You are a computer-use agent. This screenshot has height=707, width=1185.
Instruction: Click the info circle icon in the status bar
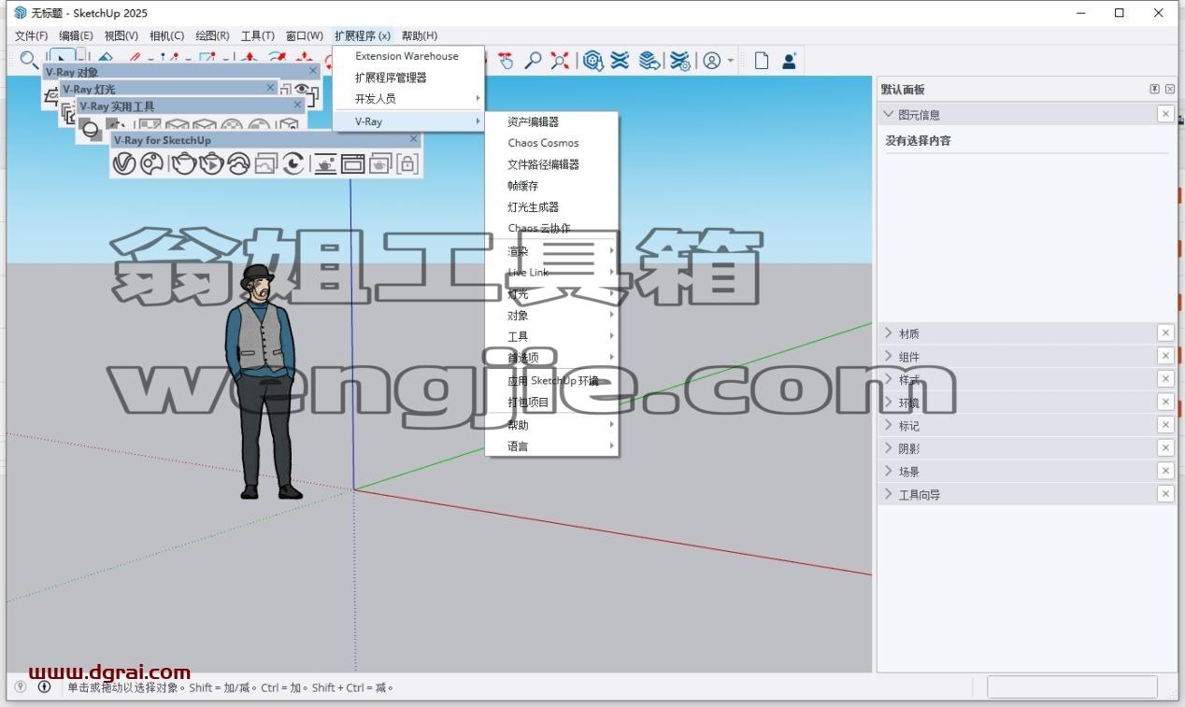pyautogui.click(x=44, y=687)
